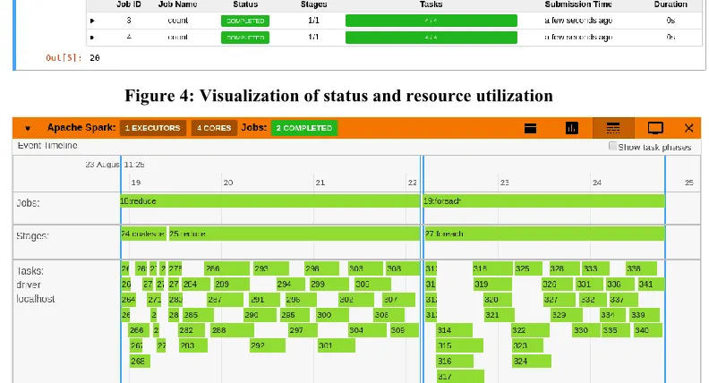
Task: Click the 2 COMPLETED jobs badge
Action: tap(303, 128)
